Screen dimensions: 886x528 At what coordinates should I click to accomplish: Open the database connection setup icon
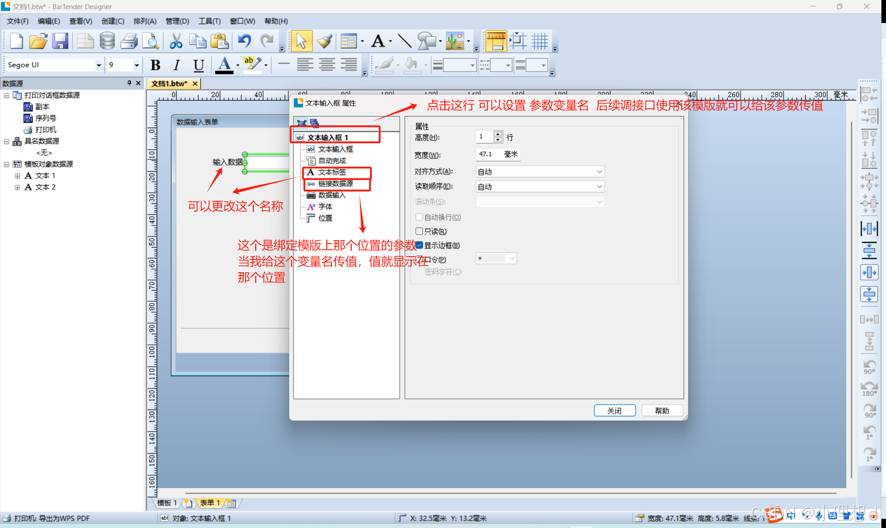pyautogui.click(x=107, y=41)
